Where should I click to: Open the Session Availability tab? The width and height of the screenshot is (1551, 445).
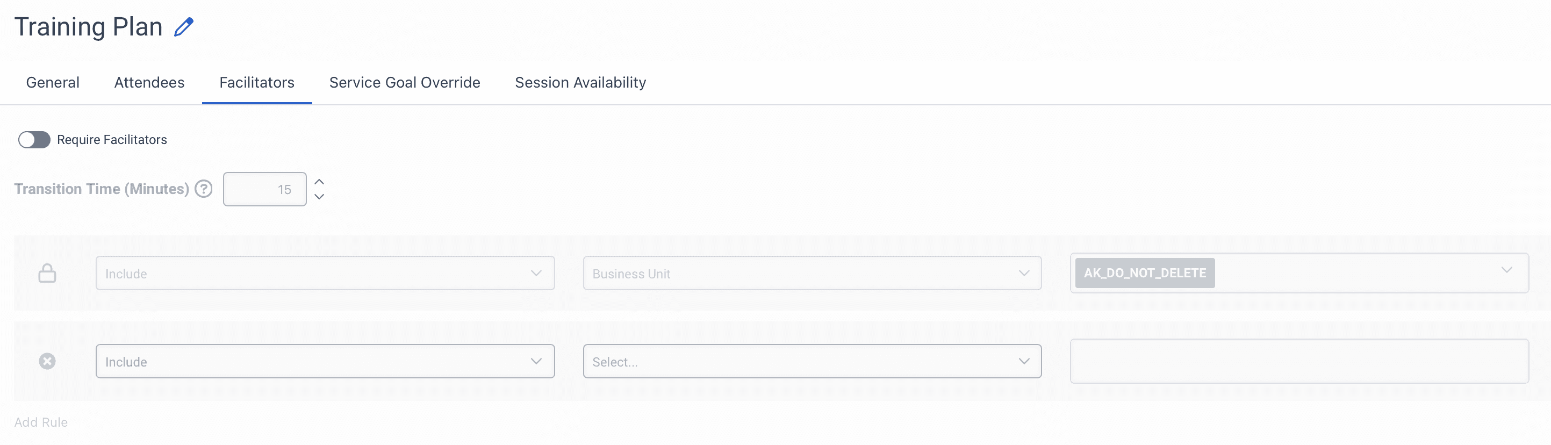tap(579, 82)
